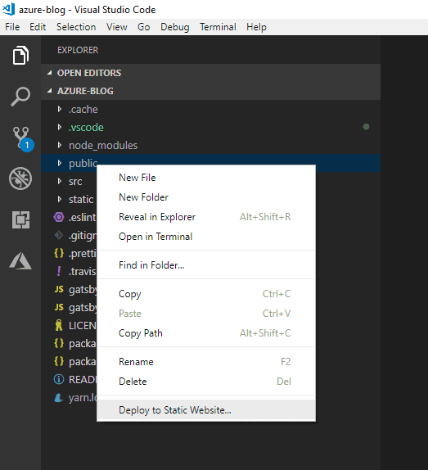The height and width of the screenshot is (470, 428).
Task: Click the modified-status dot next to .vscode
Action: [x=366, y=127]
